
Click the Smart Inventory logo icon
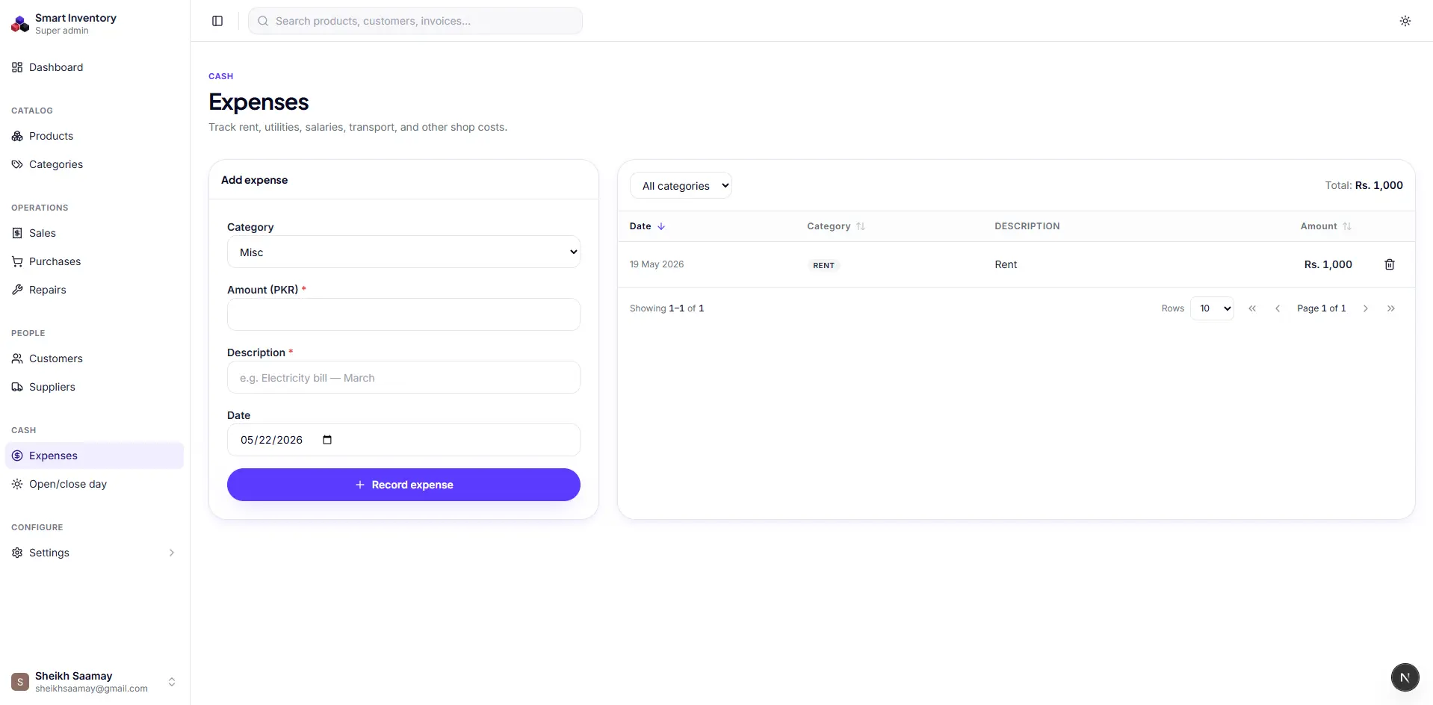pyautogui.click(x=20, y=24)
